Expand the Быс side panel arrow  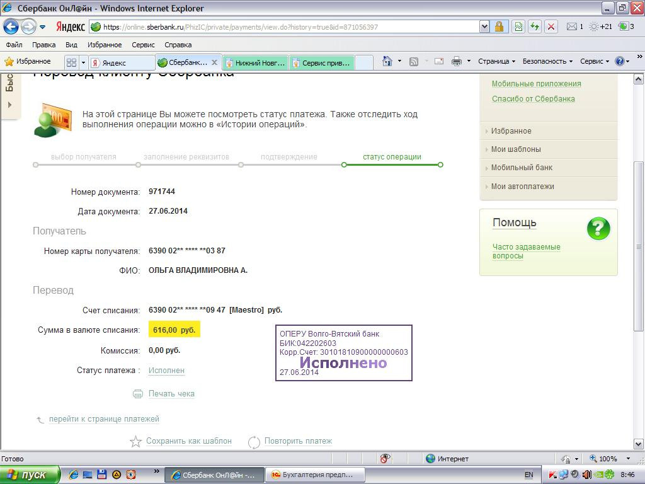(x=10, y=105)
